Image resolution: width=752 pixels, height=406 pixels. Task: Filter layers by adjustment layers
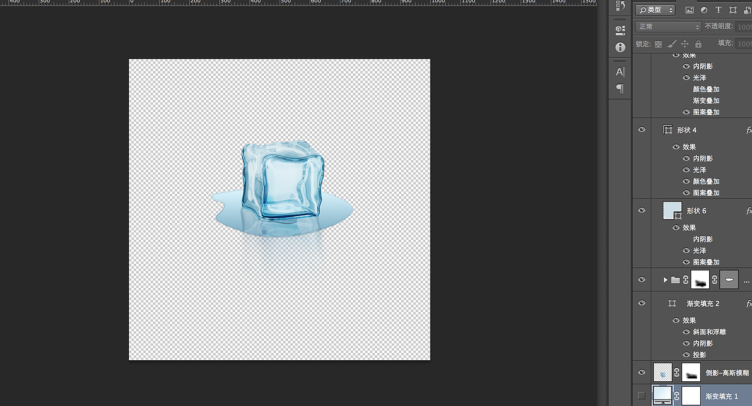[x=704, y=10]
